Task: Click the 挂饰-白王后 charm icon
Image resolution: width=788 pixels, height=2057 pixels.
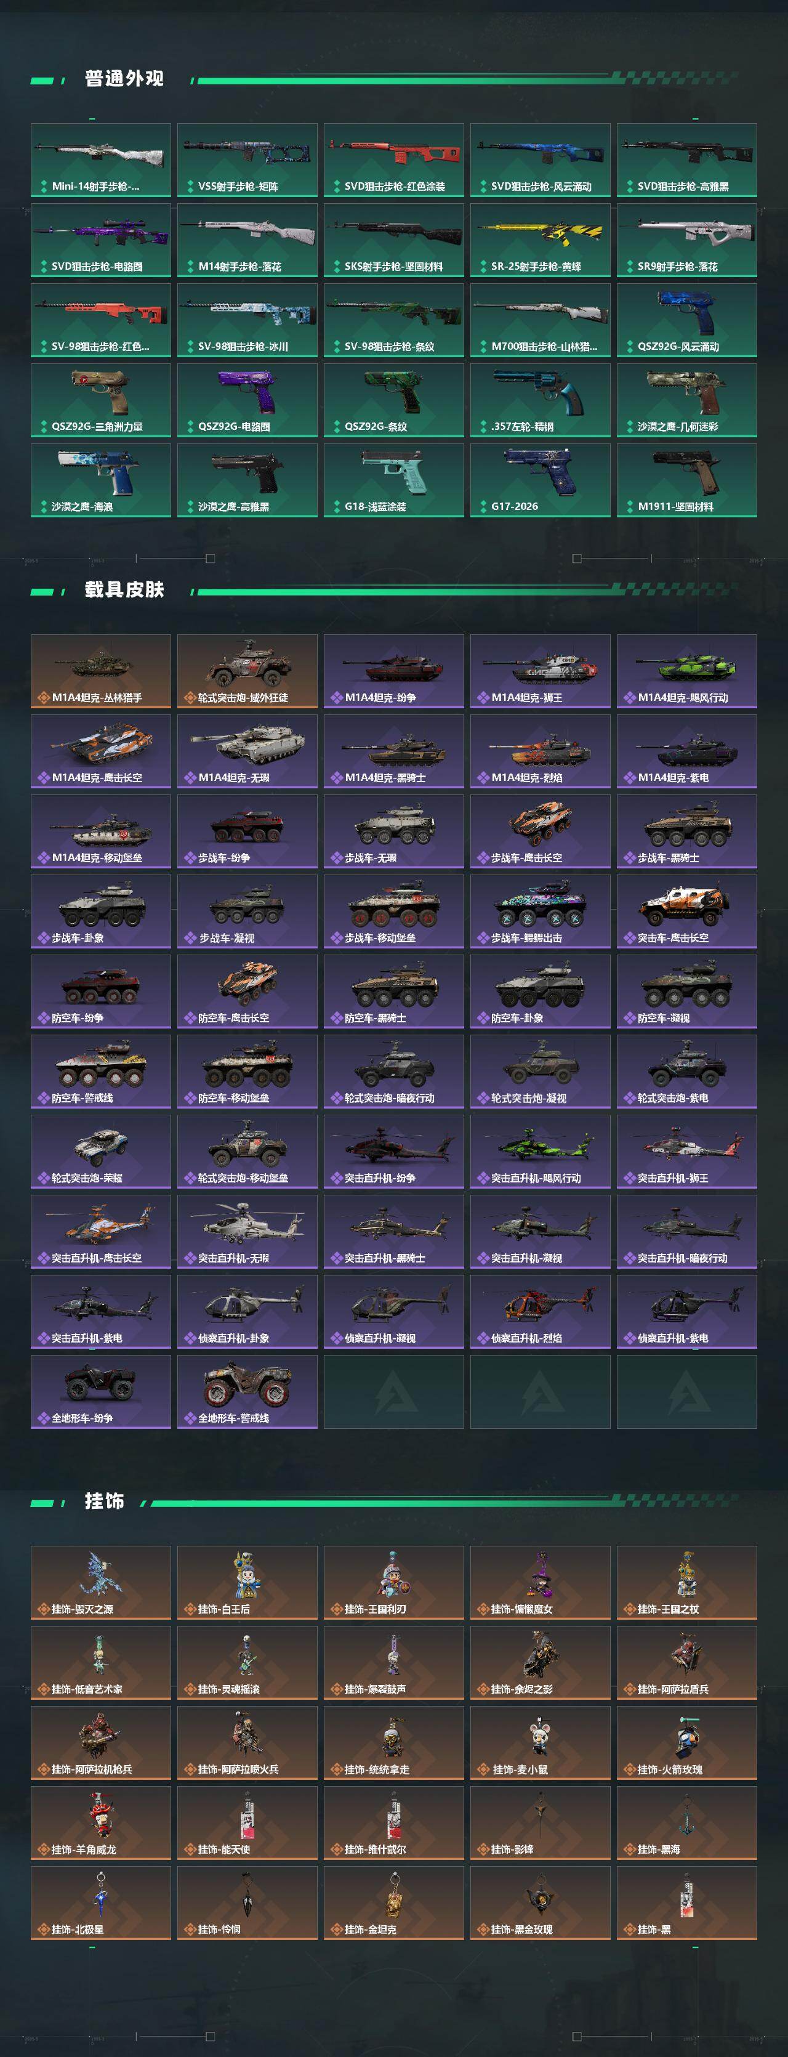Action: (247, 1583)
